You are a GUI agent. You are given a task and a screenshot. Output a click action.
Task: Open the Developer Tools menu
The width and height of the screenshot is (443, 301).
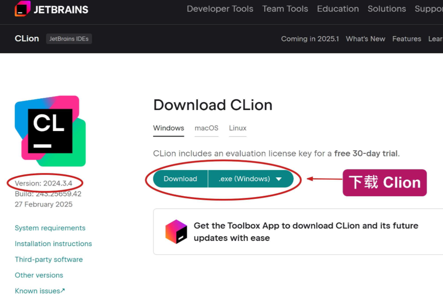coord(220,9)
